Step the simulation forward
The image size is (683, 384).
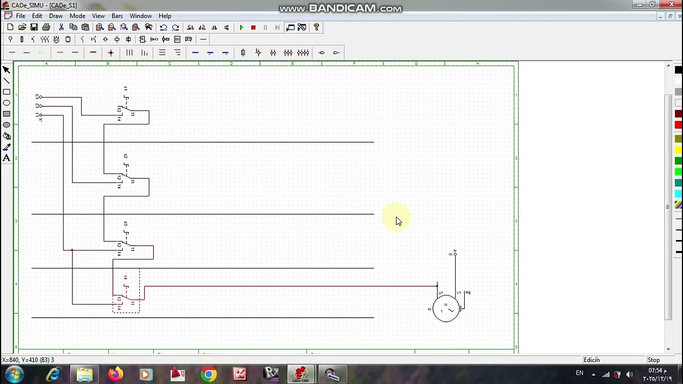[277, 27]
